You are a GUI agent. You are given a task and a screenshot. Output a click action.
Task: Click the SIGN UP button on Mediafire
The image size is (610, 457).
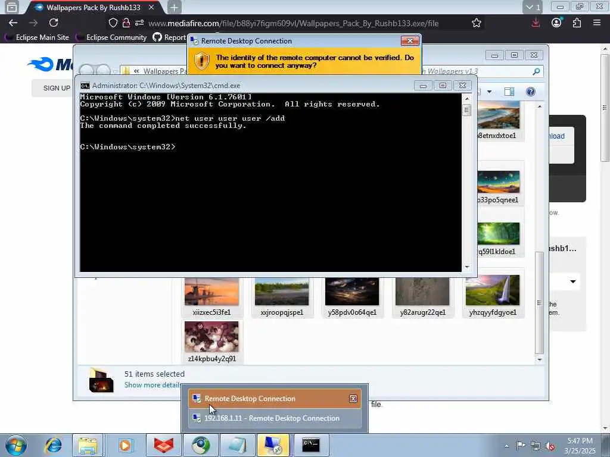57,88
